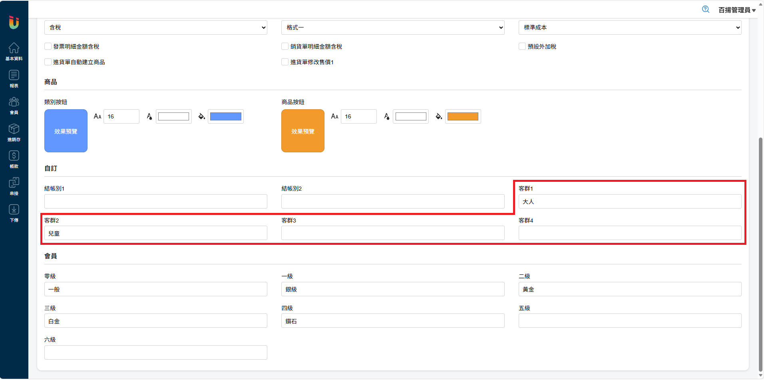Pick the blue category button background color
The image size is (764, 380).
pos(226,116)
